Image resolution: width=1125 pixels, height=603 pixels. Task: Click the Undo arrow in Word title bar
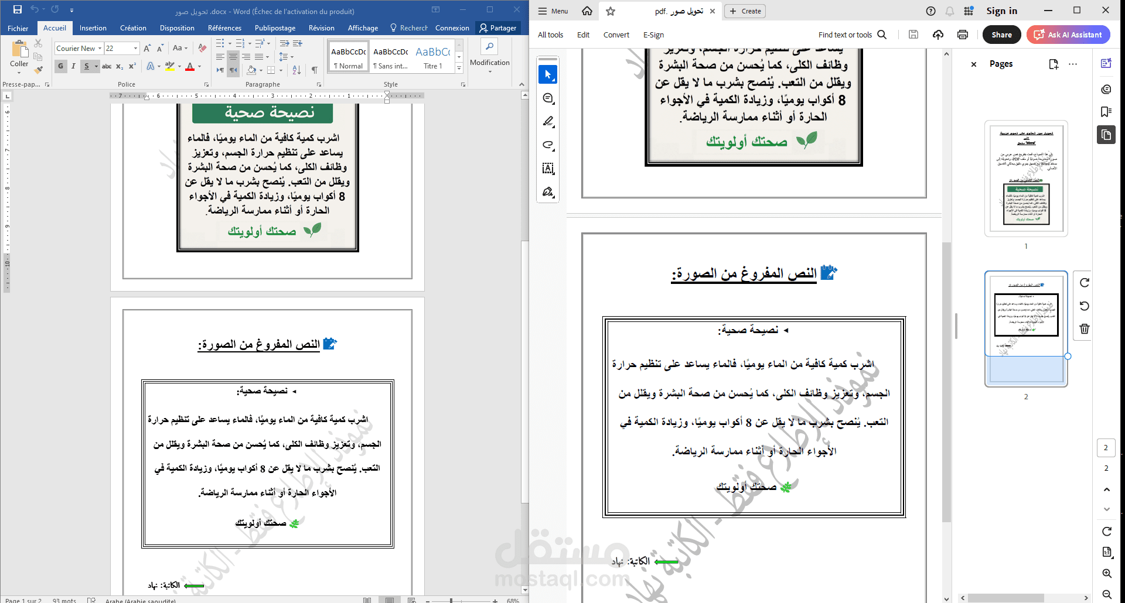(x=34, y=9)
